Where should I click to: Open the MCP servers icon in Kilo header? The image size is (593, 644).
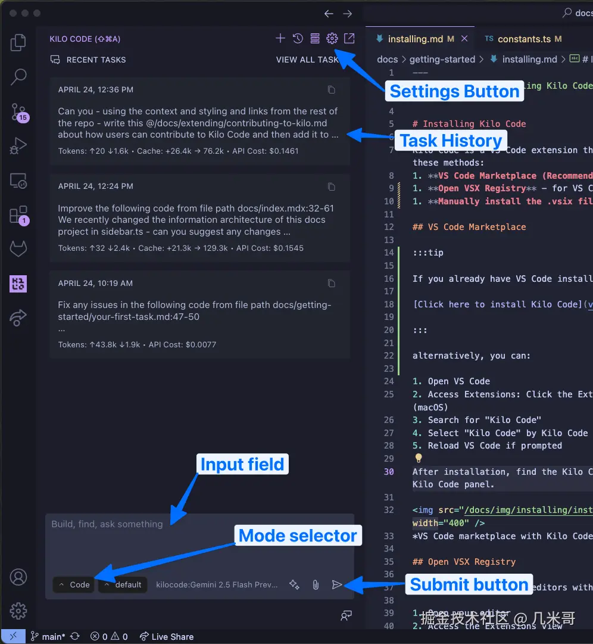click(315, 39)
